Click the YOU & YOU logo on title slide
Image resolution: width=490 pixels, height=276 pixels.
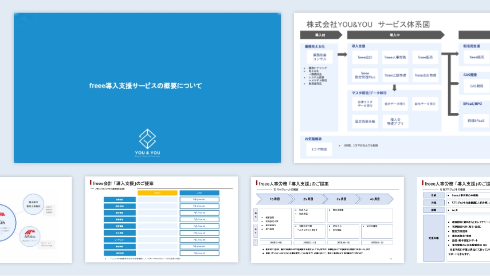coord(147,143)
